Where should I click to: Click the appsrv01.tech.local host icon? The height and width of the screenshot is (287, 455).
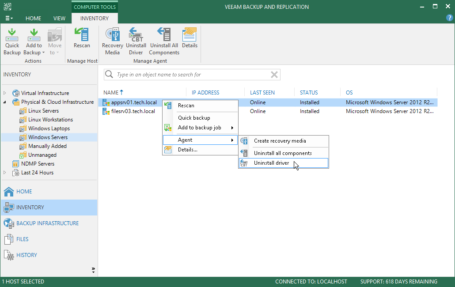pos(106,102)
